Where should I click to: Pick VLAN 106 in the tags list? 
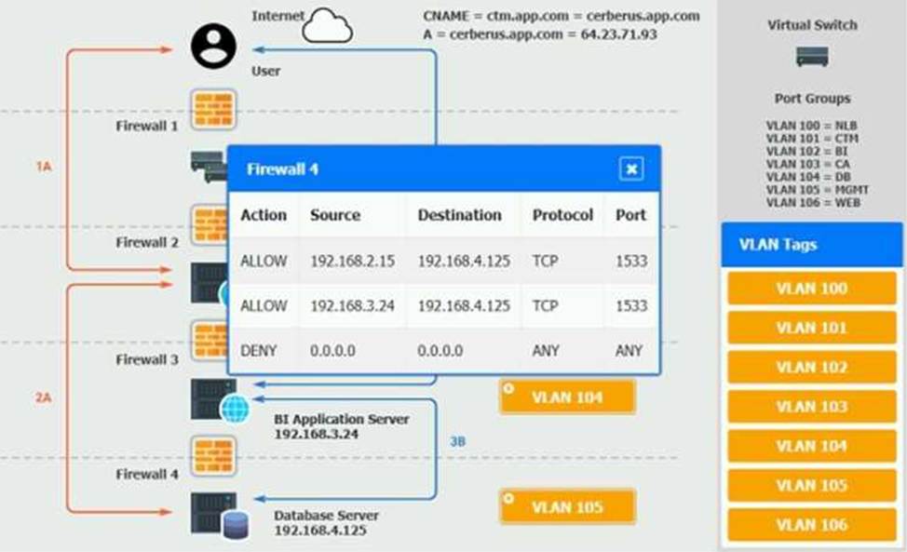click(x=811, y=525)
